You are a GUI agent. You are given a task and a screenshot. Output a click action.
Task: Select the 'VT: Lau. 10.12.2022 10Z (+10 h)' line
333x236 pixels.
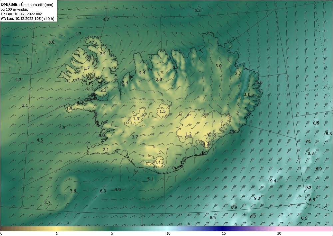pyautogui.click(x=27, y=19)
